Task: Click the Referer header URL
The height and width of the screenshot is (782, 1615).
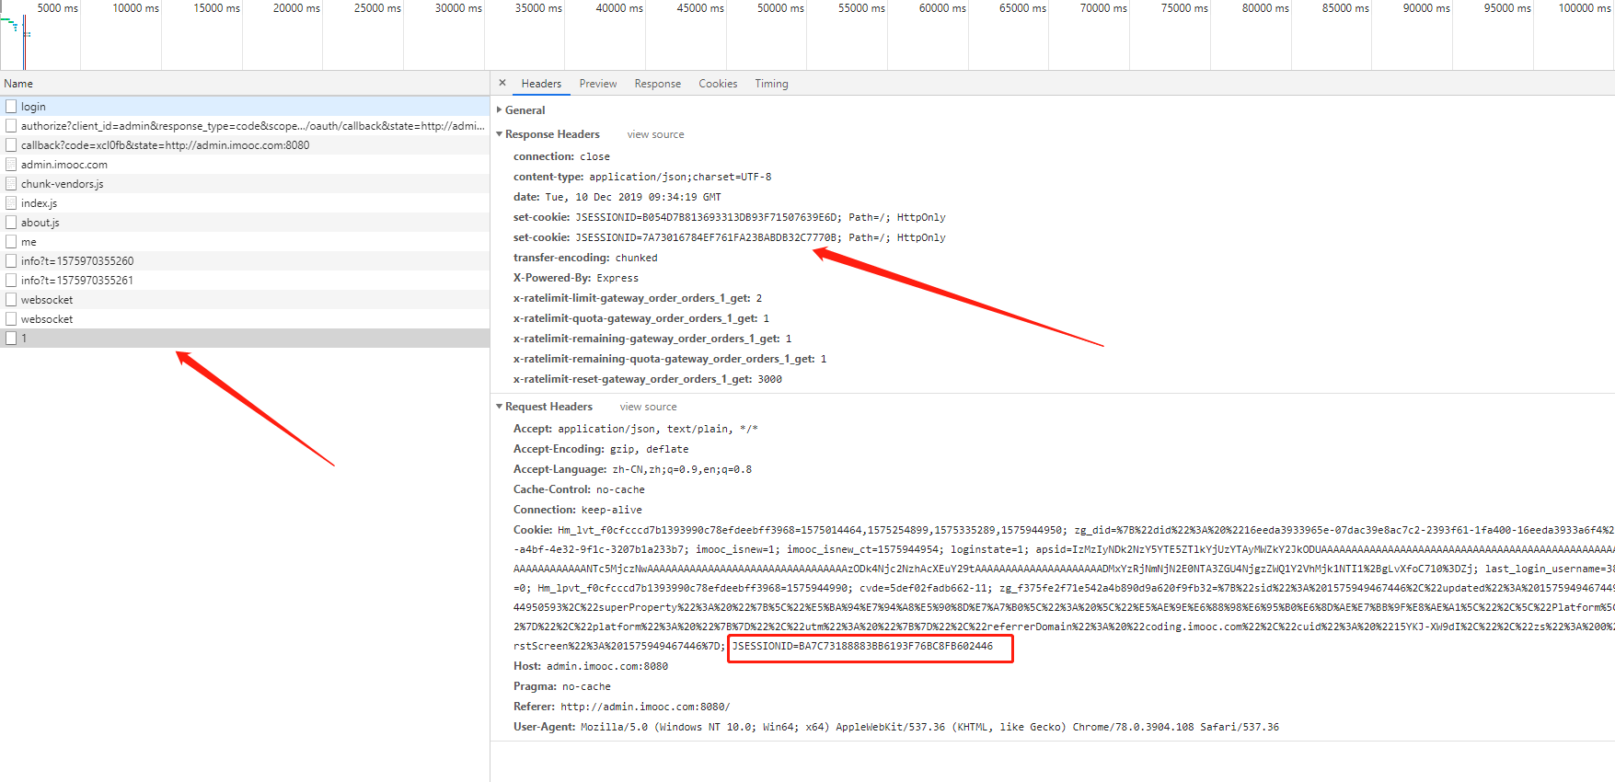Action: [645, 707]
